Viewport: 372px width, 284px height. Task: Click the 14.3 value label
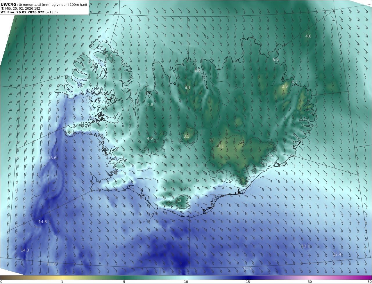[x=25, y=250]
